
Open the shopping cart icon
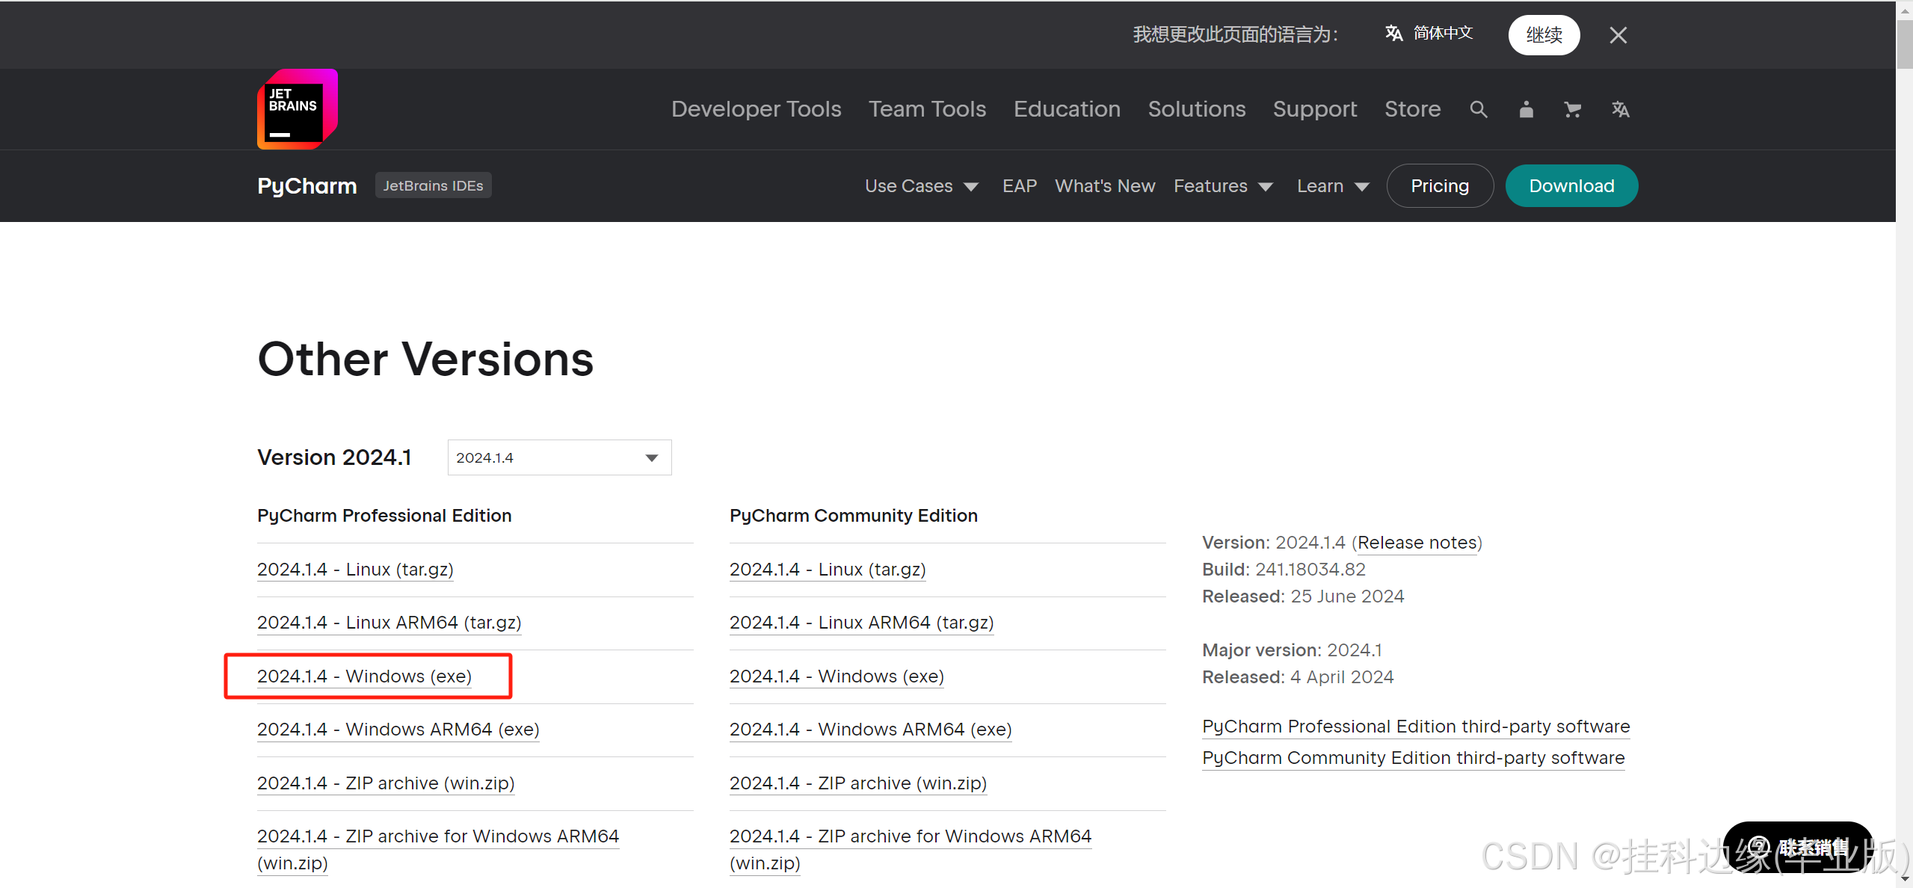[x=1572, y=110]
